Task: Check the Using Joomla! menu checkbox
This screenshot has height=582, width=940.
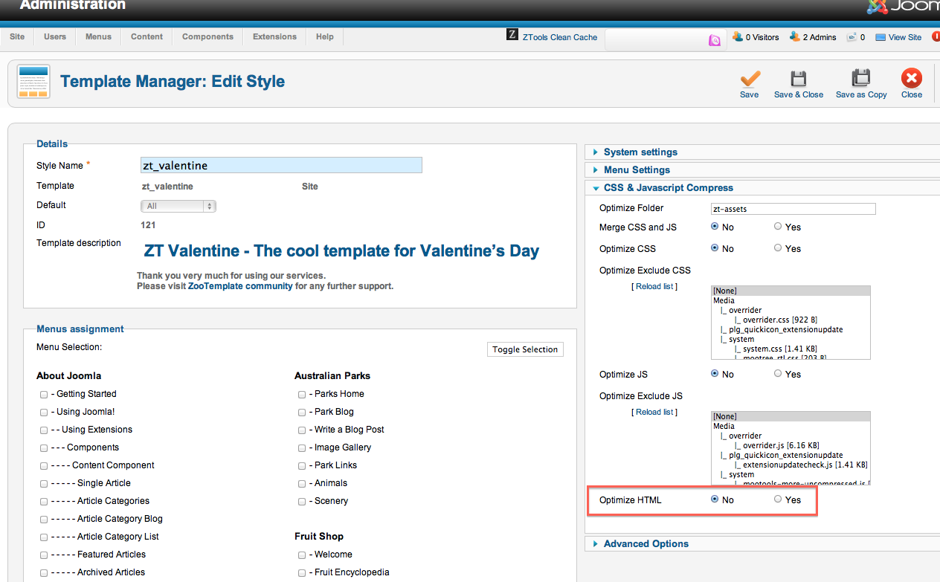Action: pyautogui.click(x=44, y=413)
